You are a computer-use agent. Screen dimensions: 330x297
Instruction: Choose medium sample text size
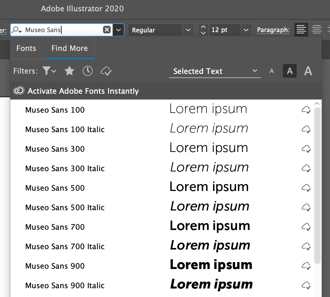point(289,71)
